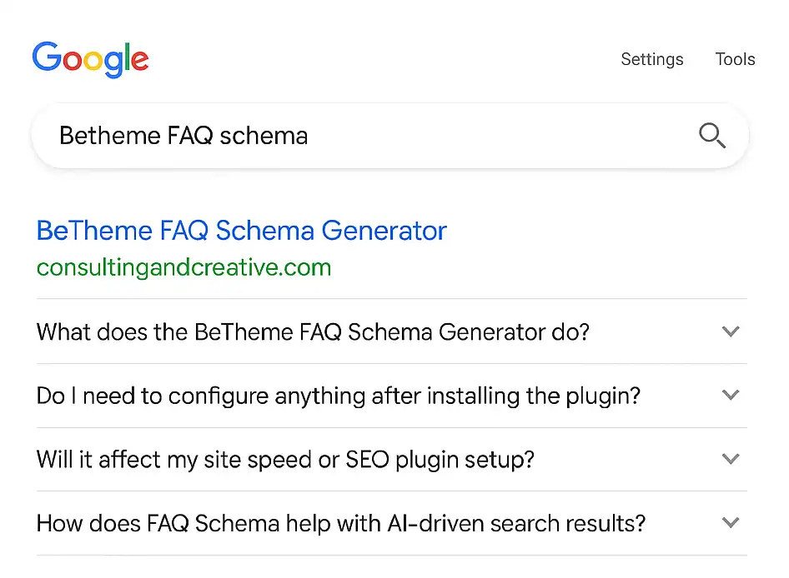Expand chevron for 'What does the BeTheme' question

pyautogui.click(x=731, y=331)
